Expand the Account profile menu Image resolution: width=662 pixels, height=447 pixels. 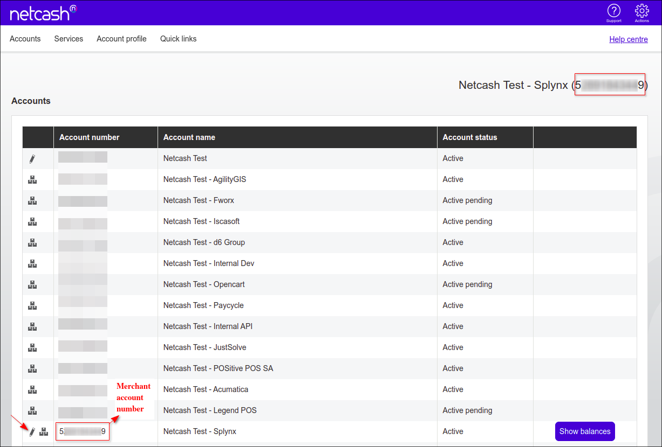[x=121, y=39]
